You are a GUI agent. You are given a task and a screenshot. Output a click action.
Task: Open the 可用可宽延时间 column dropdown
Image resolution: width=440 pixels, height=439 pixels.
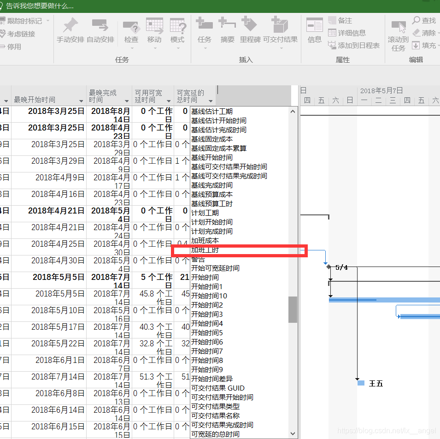pyautogui.click(x=169, y=101)
